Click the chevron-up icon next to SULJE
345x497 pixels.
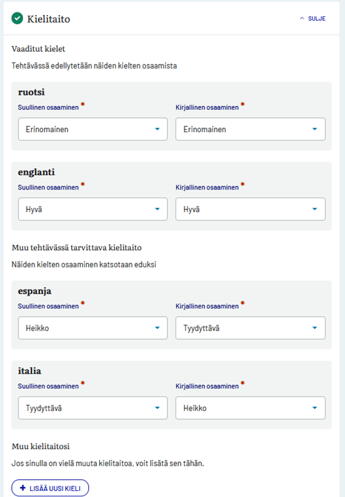[x=302, y=18]
